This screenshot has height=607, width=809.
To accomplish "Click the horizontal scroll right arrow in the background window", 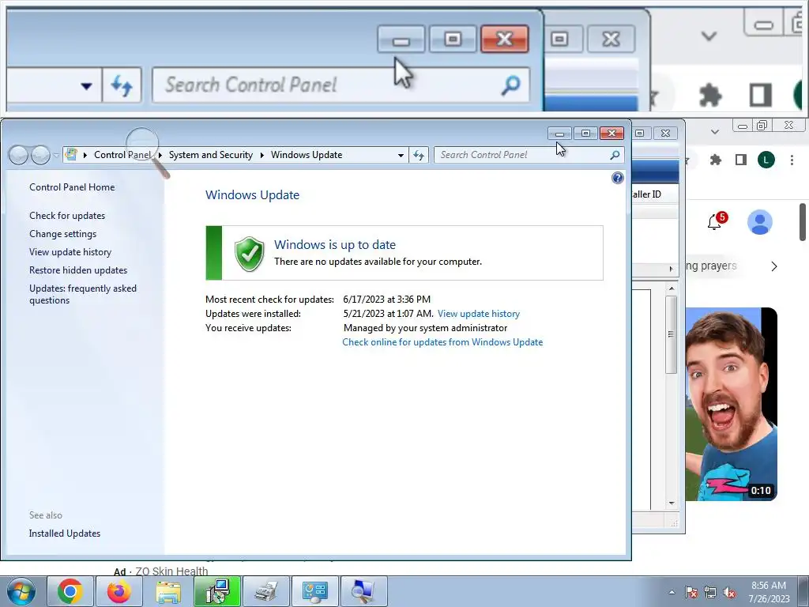I will [671, 269].
